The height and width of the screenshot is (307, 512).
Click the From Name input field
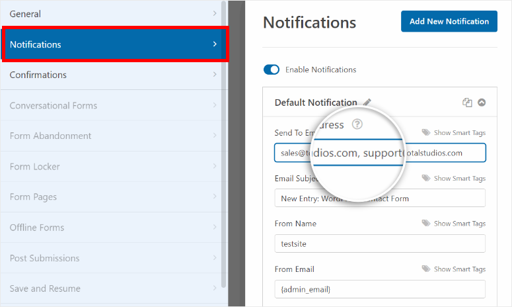click(380, 243)
